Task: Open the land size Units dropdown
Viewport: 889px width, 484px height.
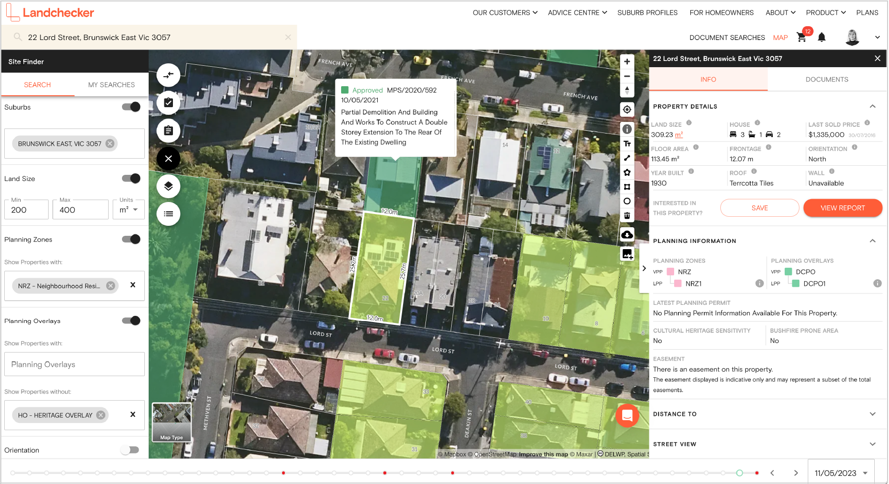Action: [x=129, y=210]
